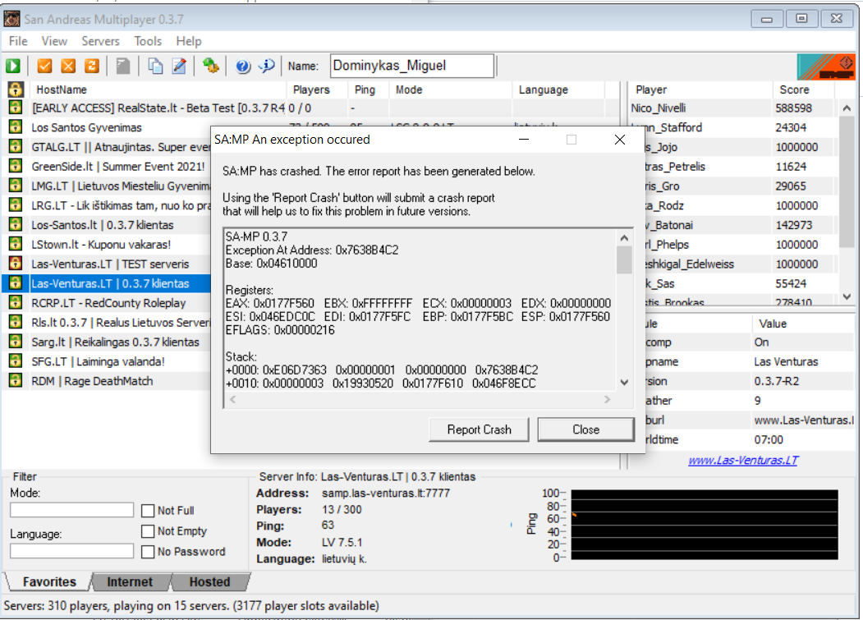Click crash report horizontal scroll right arrow

coord(607,400)
